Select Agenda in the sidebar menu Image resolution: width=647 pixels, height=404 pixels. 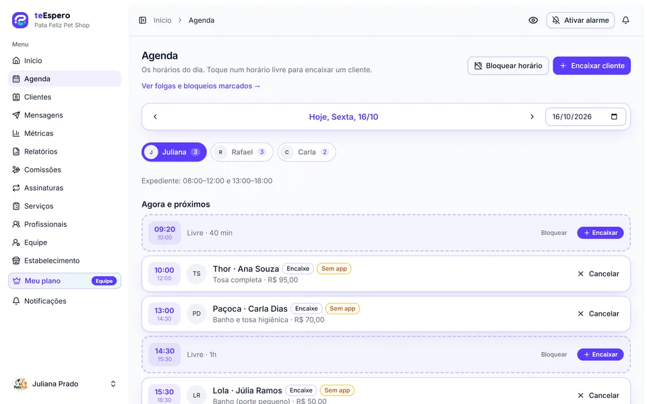pos(65,79)
